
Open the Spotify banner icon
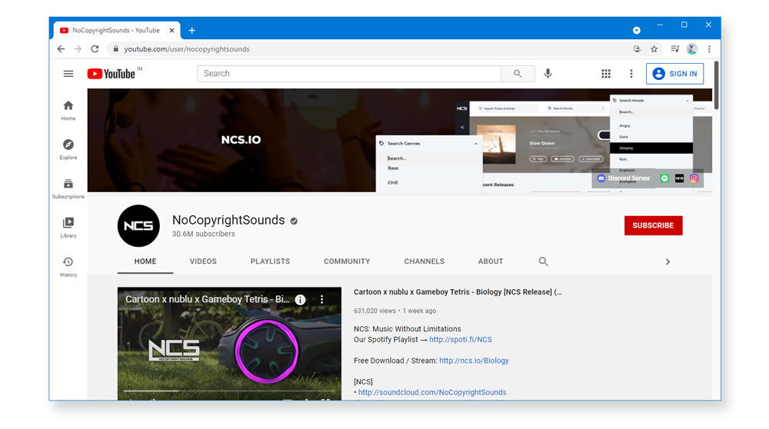664,178
